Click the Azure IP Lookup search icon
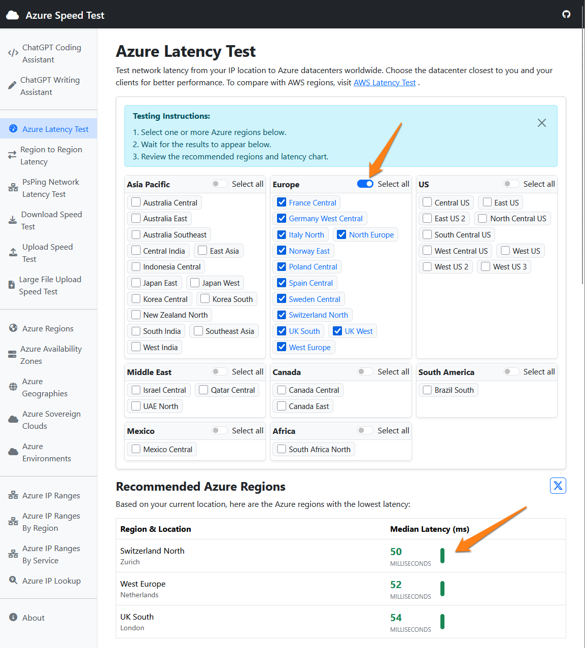585x648 pixels. 13,581
